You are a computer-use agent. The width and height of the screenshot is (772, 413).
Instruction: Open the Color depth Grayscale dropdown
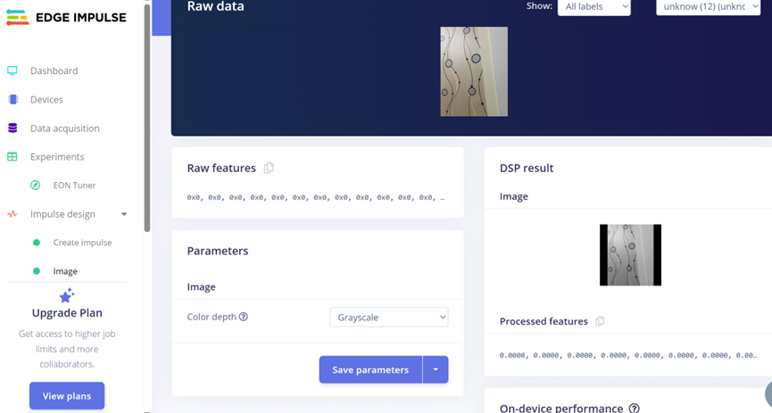(x=389, y=317)
